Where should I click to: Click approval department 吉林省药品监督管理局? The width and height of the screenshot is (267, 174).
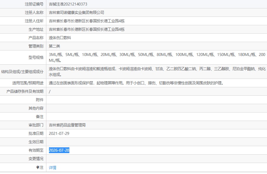coord(67,125)
